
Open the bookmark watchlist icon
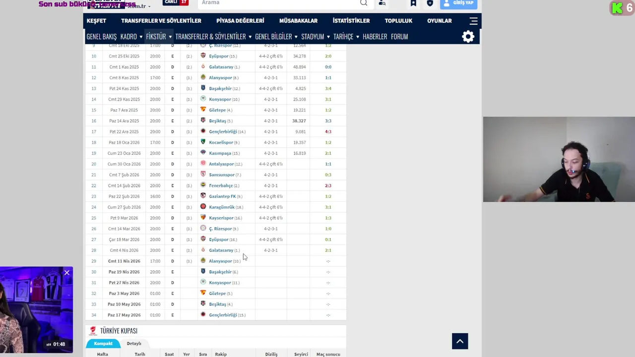[413, 3]
